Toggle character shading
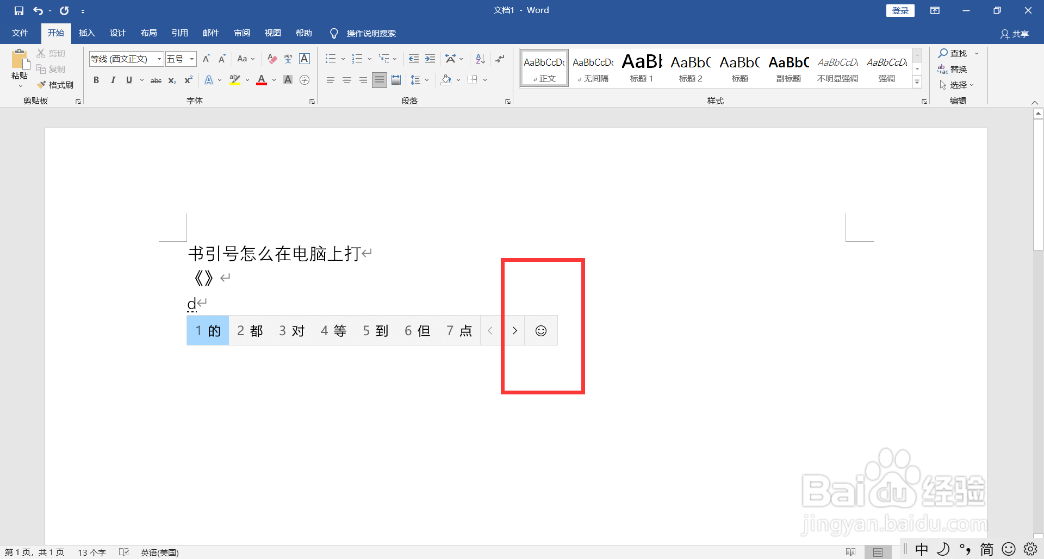 288,80
